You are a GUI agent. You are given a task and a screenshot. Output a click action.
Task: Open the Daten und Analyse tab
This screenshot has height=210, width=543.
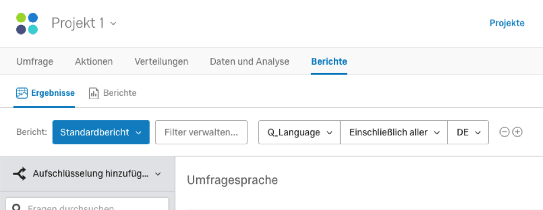pyautogui.click(x=250, y=62)
